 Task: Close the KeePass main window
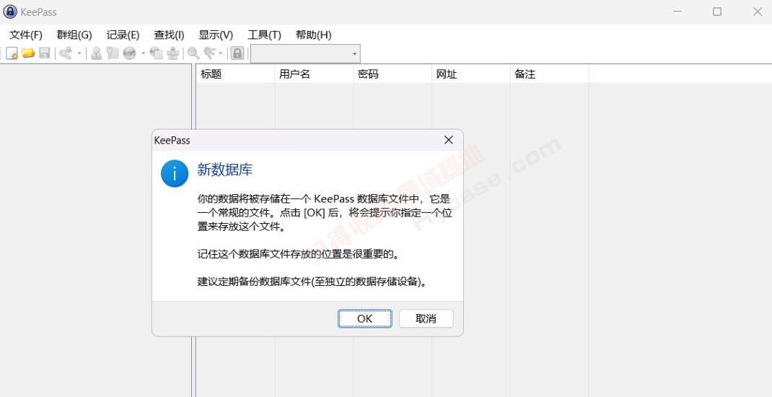tap(758, 12)
